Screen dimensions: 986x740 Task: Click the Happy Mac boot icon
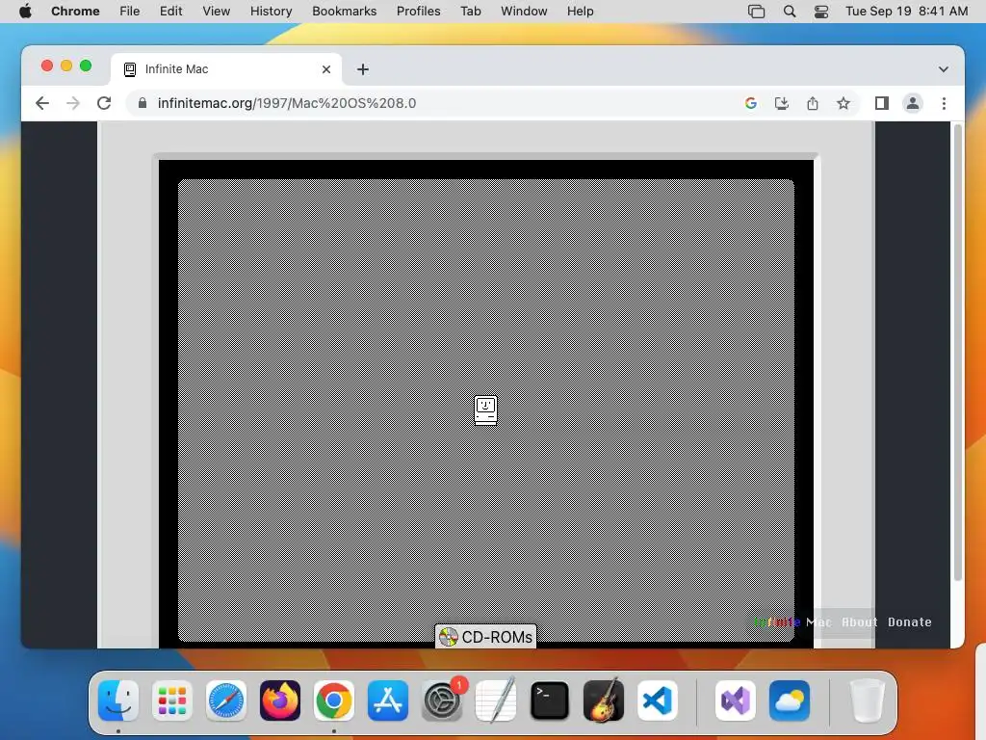[x=485, y=410]
